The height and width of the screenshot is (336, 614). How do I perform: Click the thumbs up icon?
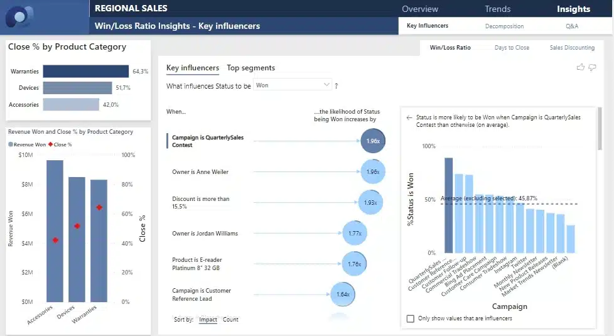[x=580, y=67]
